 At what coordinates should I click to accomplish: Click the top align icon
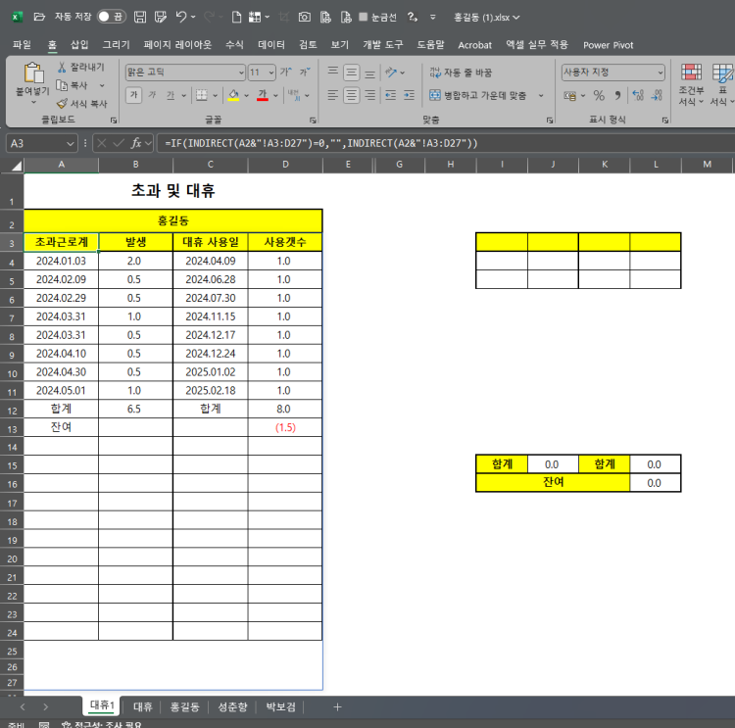pos(333,73)
